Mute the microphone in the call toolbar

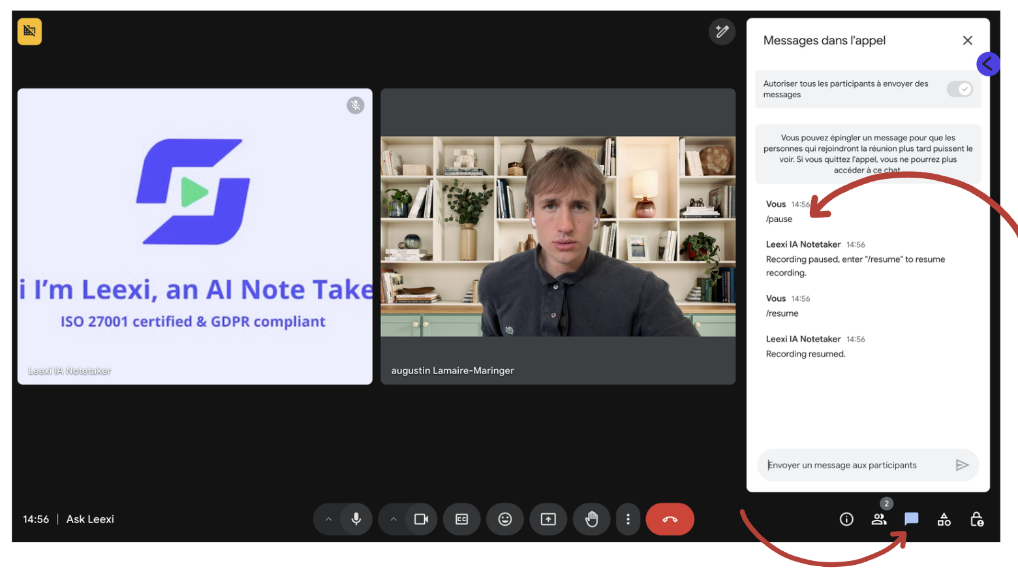click(x=356, y=519)
